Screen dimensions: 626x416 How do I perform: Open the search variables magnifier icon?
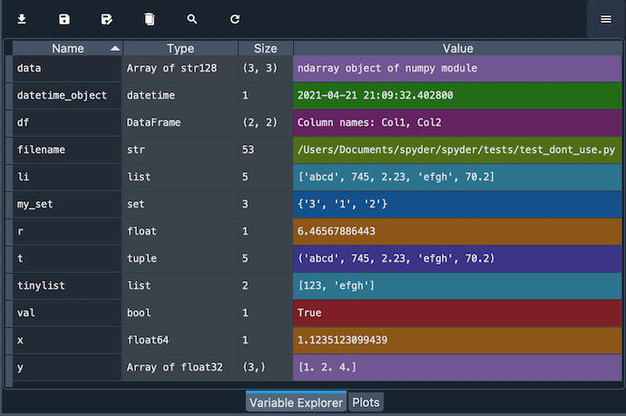coord(191,19)
